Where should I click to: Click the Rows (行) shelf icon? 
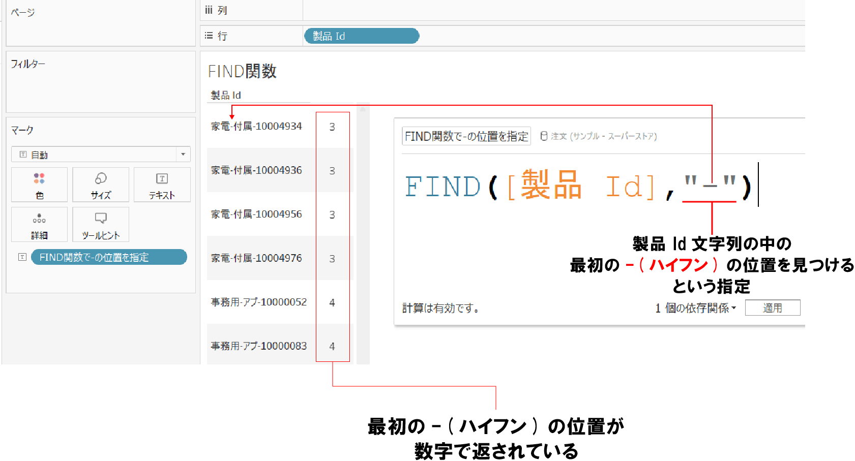coord(209,36)
